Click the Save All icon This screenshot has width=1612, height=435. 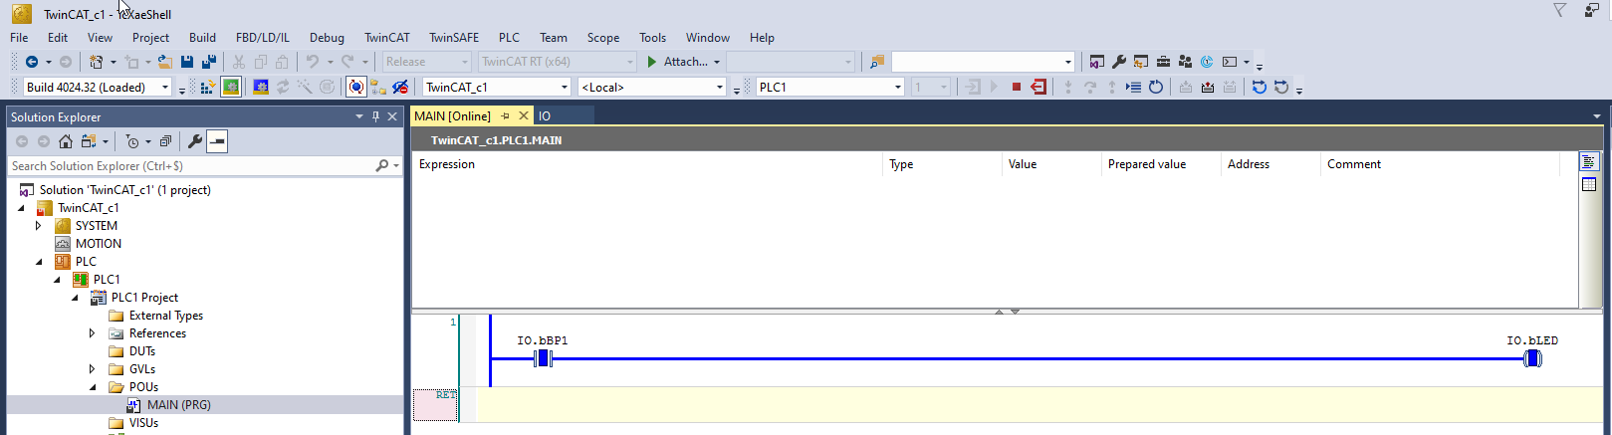[x=208, y=62]
